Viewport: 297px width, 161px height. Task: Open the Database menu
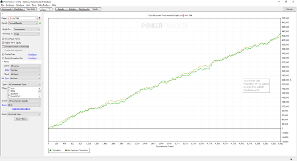(20, 5)
